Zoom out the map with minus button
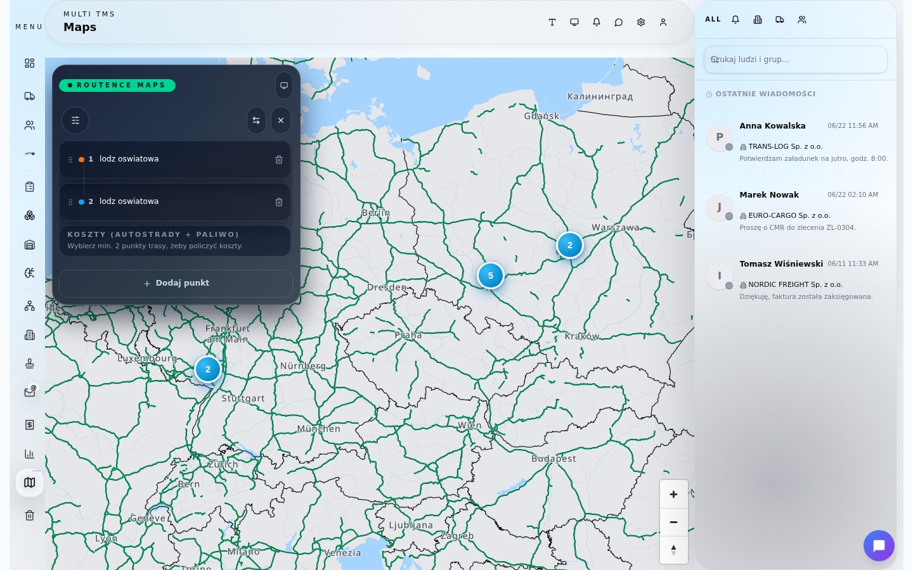Screen dimensions: 913x570 click(x=674, y=522)
